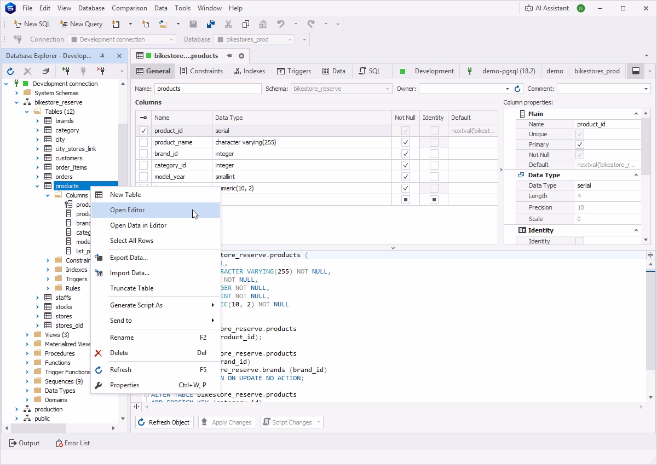Click the Delete connection red-X plug icon

(101, 71)
